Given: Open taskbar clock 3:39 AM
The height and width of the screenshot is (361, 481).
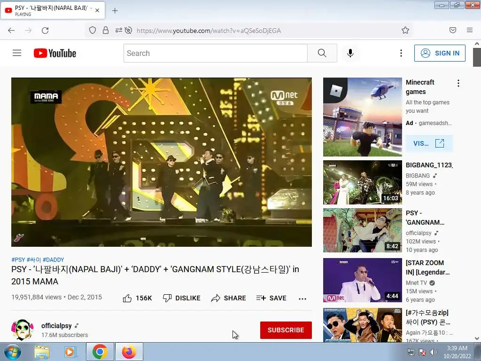Looking at the screenshot, I should click(457, 352).
